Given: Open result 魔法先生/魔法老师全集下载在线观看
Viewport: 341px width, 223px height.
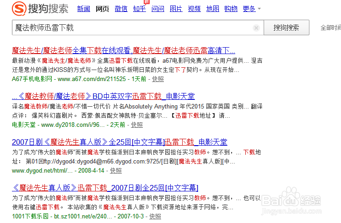Looking at the screenshot, I should click(x=124, y=50).
